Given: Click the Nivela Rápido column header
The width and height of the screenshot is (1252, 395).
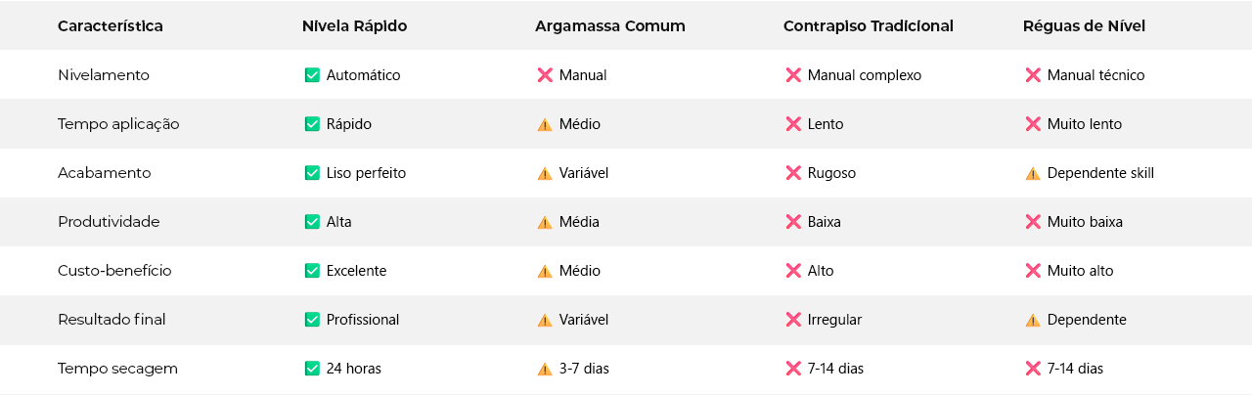Looking at the screenshot, I should (x=354, y=26).
